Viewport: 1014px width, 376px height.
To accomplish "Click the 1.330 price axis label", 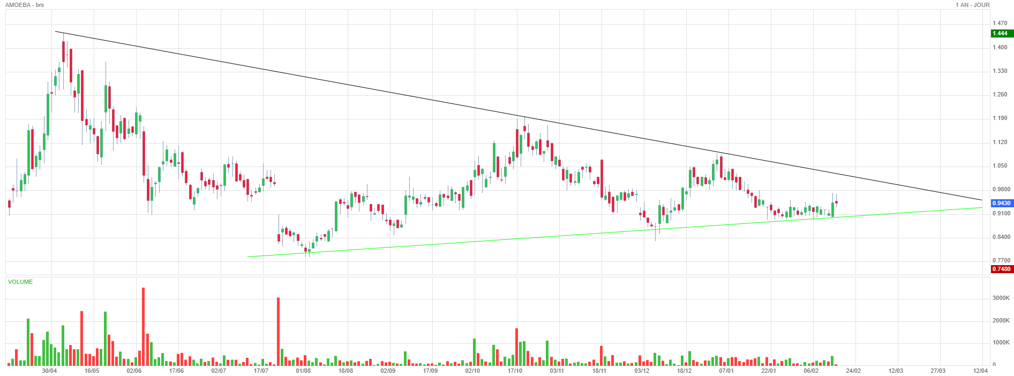I will [x=1000, y=71].
